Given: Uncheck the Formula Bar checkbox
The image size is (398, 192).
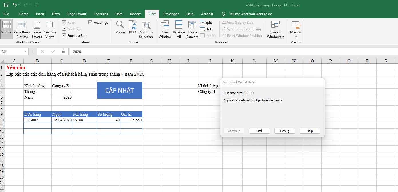Looking at the screenshot, I should [x=64, y=36].
